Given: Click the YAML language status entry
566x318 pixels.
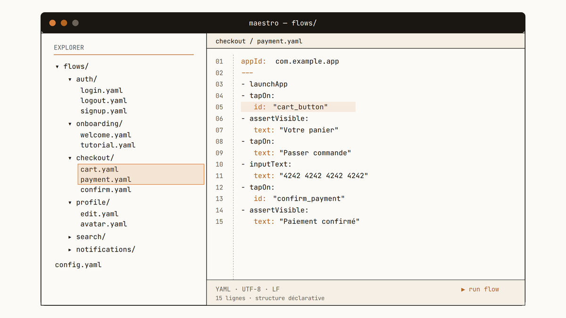Looking at the screenshot, I should (x=223, y=289).
